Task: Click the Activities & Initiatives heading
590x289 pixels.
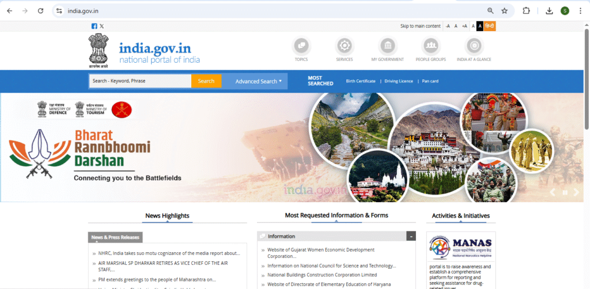Action: tap(461, 216)
